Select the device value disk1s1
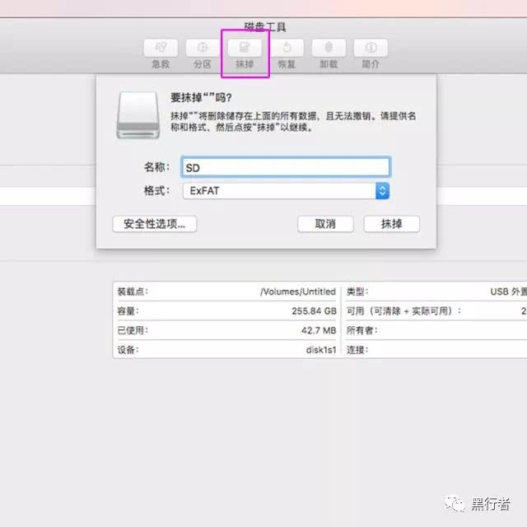Image resolution: width=527 pixels, height=527 pixels. click(x=321, y=350)
